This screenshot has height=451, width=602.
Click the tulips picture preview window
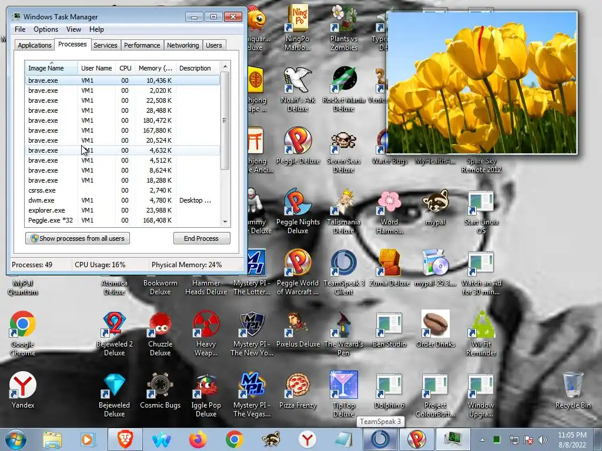[482, 83]
